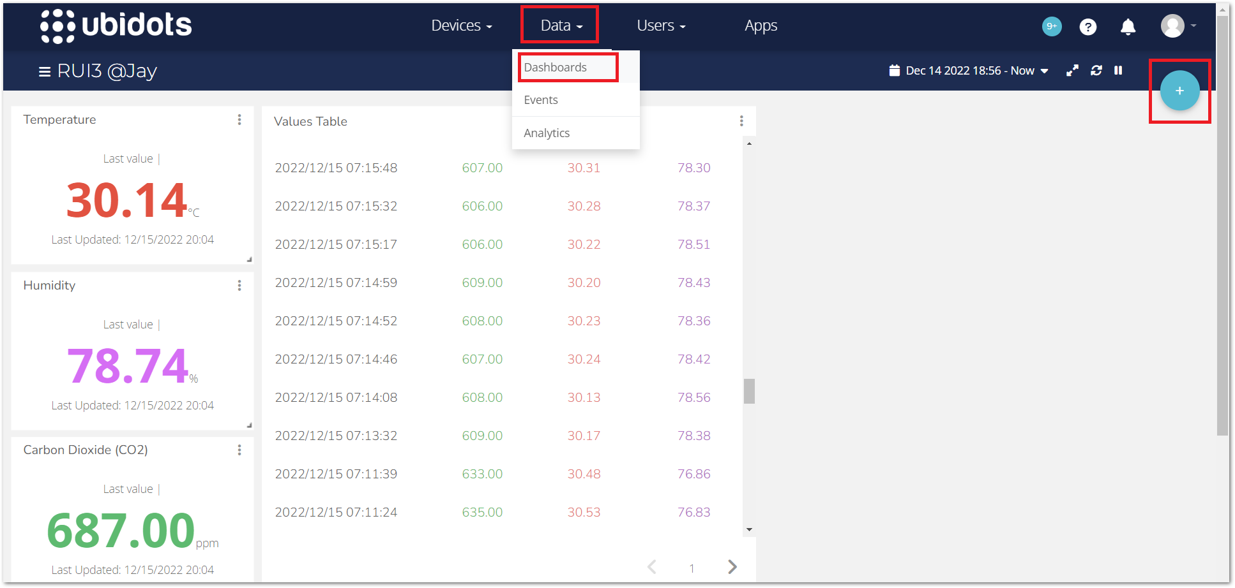Viewport: 1235px width, 588px height.
Task: Click the refresh dashboard icon
Action: click(x=1096, y=70)
